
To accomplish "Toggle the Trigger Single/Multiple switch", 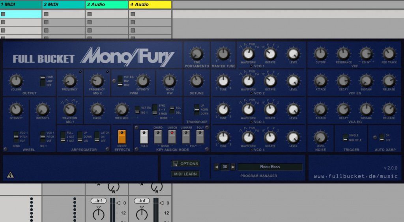I will coord(345,138).
